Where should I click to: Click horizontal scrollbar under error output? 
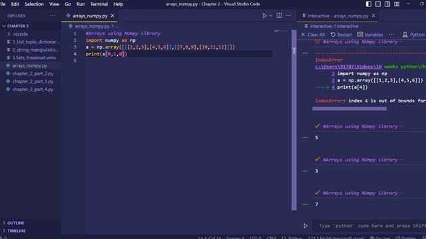[349, 109]
